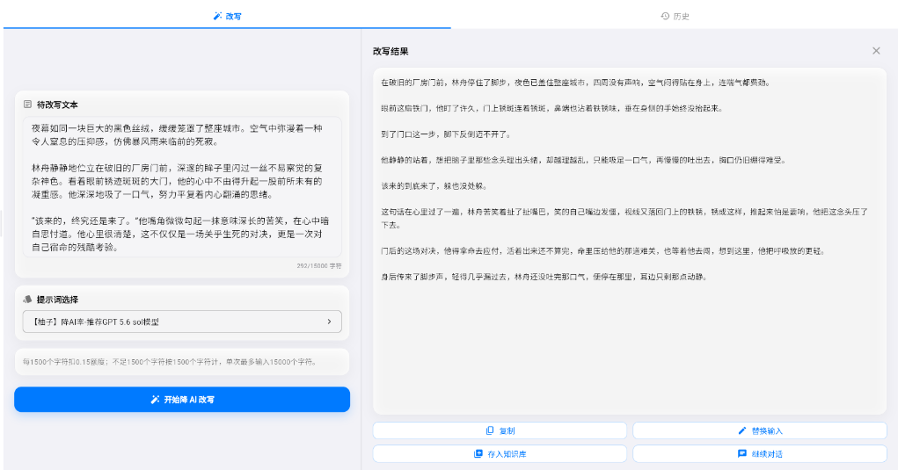Click the chevron arrow in prompt selector

[x=329, y=322]
